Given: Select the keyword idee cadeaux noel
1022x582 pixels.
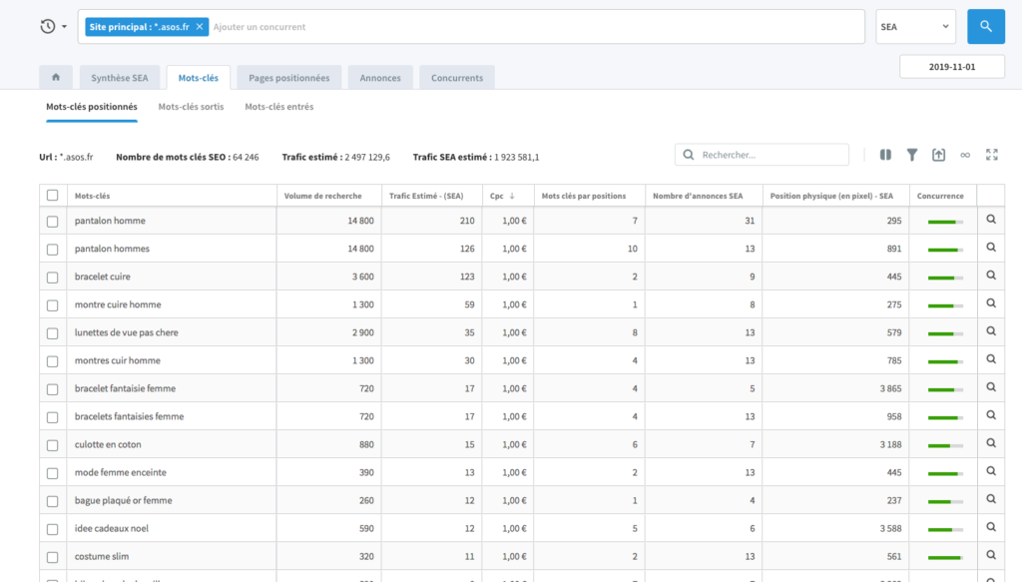Looking at the screenshot, I should point(112,528).
